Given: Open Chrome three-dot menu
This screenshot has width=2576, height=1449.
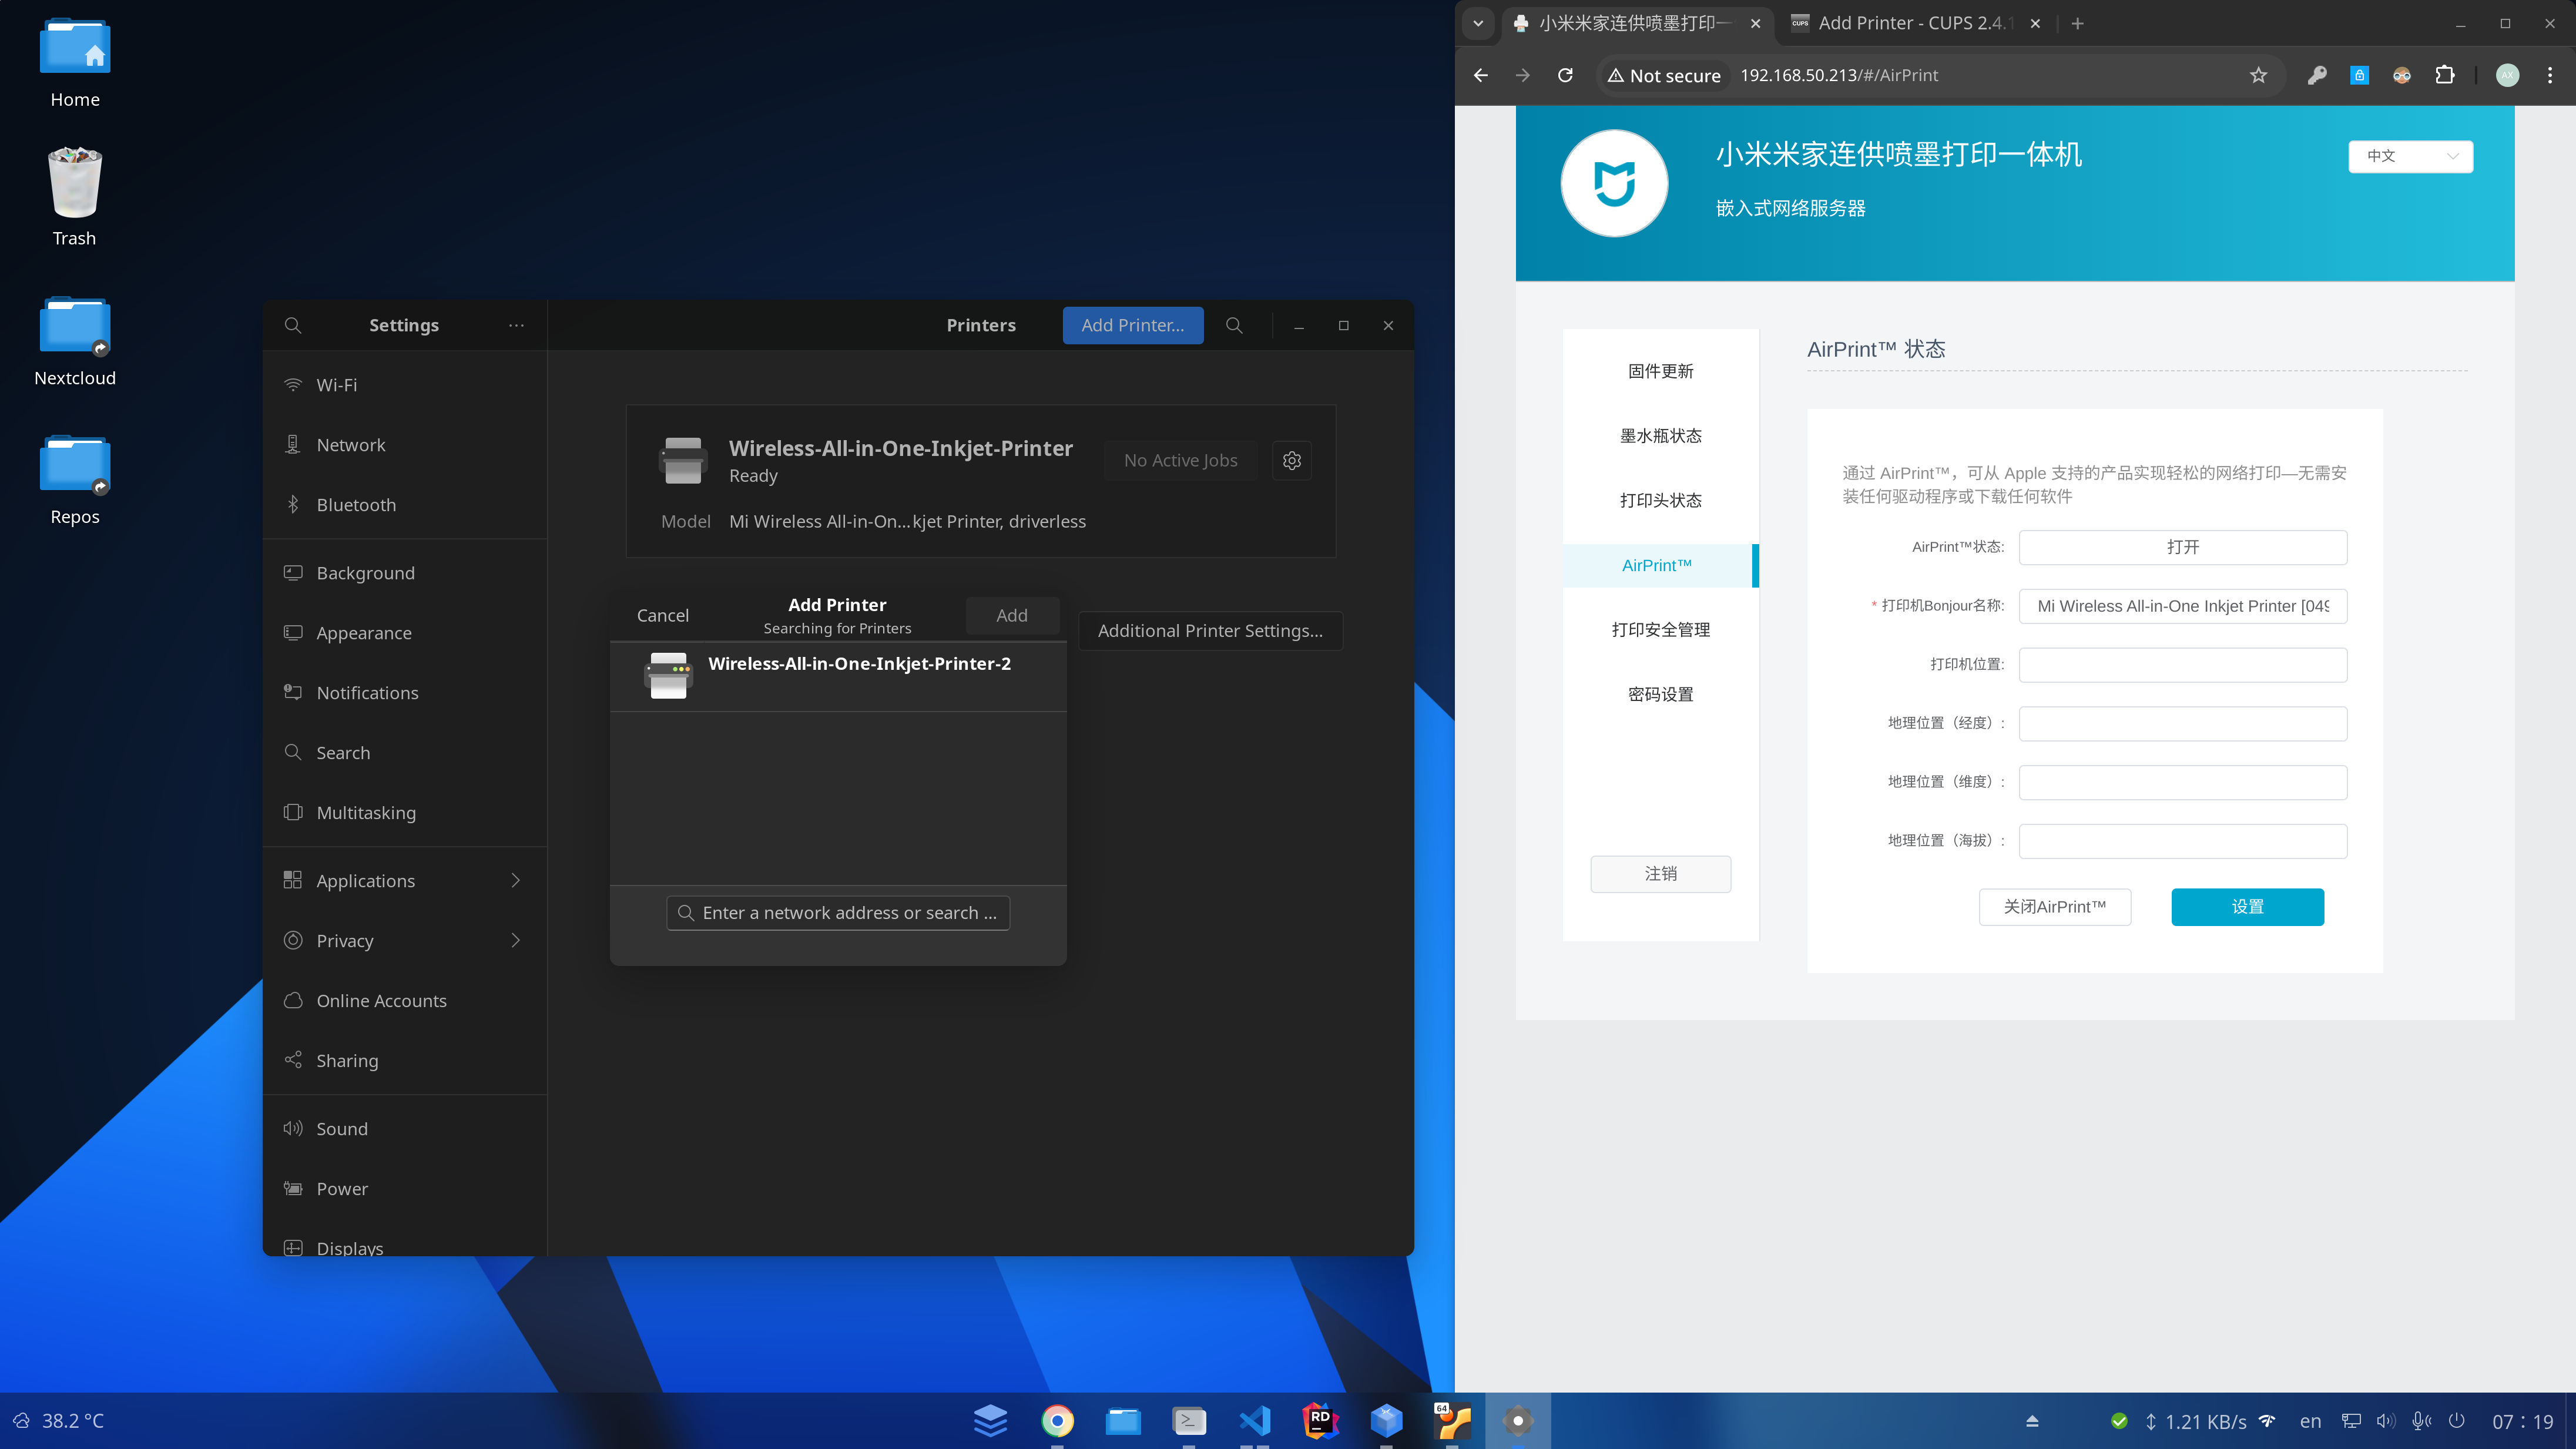Looking at the screenshot, I should [x=2550, y=75].
